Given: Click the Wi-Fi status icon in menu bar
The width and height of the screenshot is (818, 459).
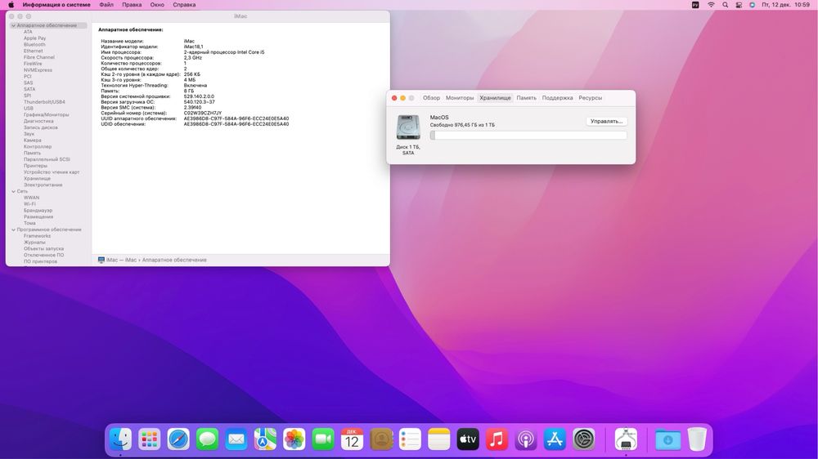Looking at the screenshot, I should click(x=711, y=5).
